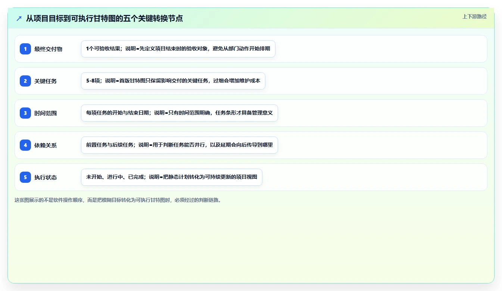The height and width of the screenshot is (291, 502).
Task: Click the footnote starting 这张图展示的不是软件操作顺序
Action: pyautogui.click(x=119, y=200)
